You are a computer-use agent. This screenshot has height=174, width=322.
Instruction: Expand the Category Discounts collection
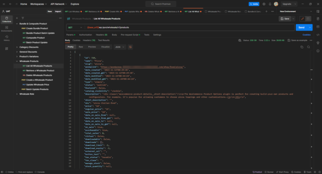coord(17,47)
